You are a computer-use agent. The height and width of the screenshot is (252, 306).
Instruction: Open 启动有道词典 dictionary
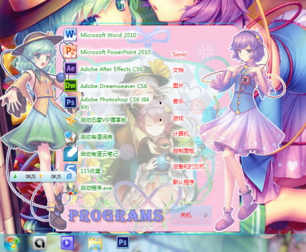(89, 137)
